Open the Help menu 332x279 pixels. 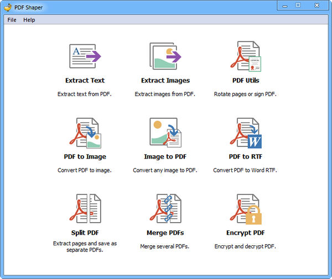(29, 20)
